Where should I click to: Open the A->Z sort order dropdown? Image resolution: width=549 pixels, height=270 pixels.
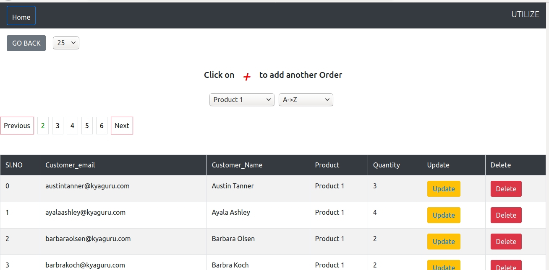click(306, 100)
